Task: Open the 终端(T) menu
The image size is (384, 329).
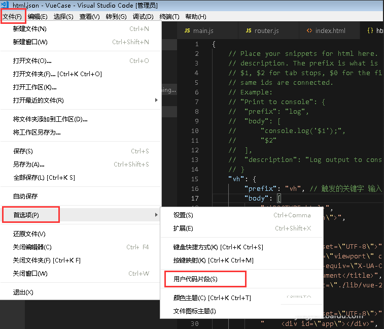Action: click(x=169, y=17)
